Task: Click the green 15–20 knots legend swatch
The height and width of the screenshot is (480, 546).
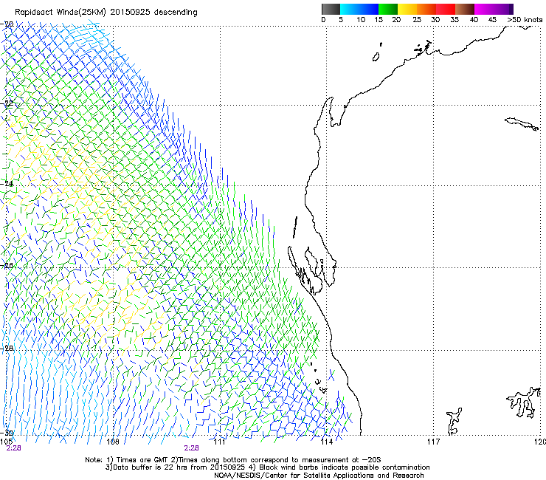Action: (x=388, y=9)
